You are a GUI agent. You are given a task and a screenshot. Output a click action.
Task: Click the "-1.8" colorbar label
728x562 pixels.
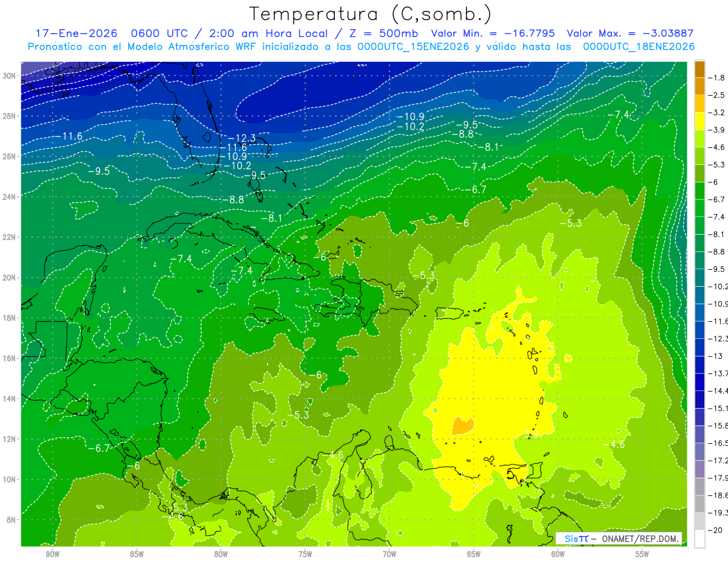[717, 78]
